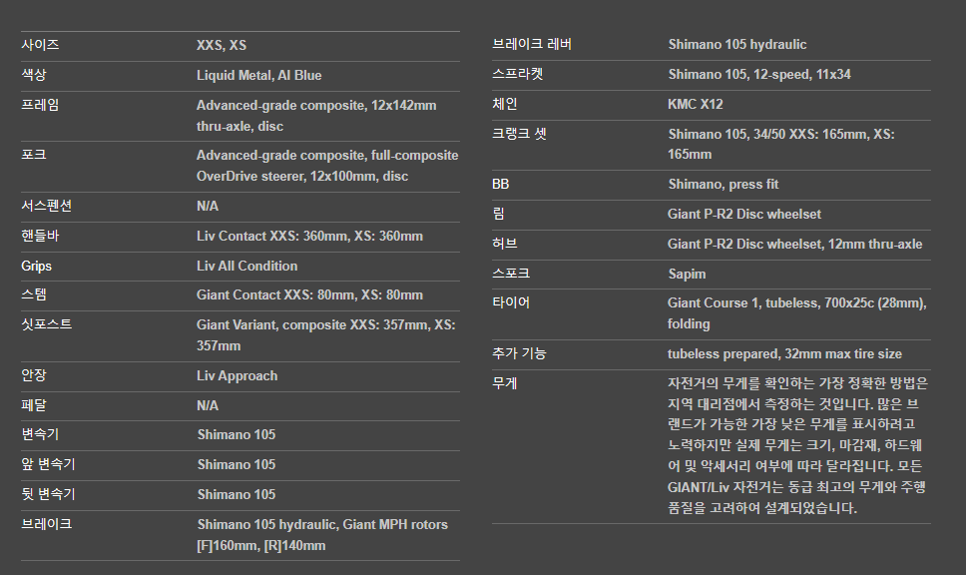Select 'Liv Contact XXS: 360mm' handlebar value
The height and width of the screenshot is (575, 966).
pos(271,236)
